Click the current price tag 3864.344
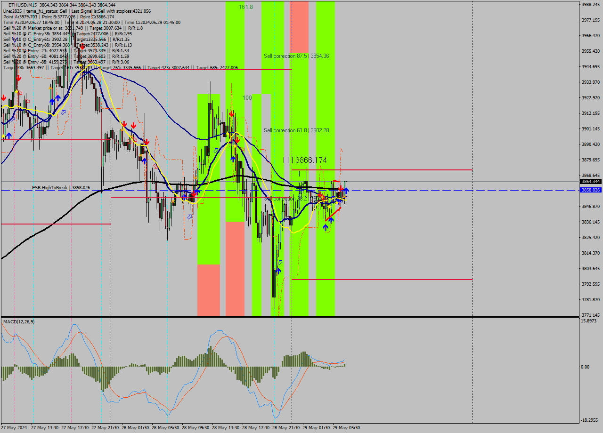Screen dimensions: 603x433 point(590,181)
